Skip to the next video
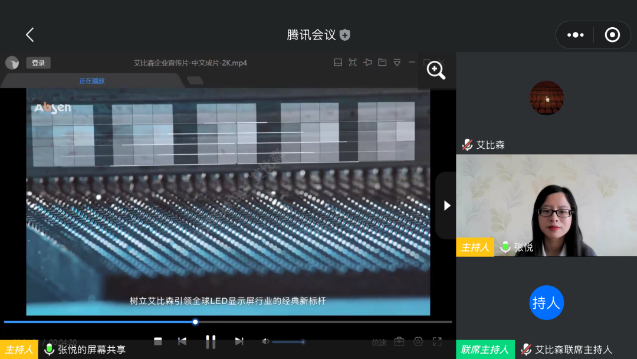Viewport: 637px width, 359px height. coord(239,341)
